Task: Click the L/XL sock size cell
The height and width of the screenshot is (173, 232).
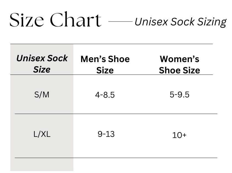Action: click(x=42, y=134)
